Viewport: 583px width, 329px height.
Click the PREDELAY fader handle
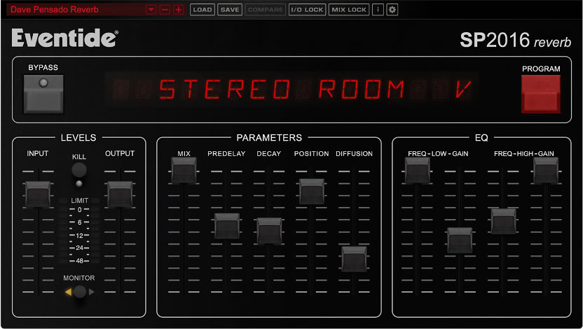[x=227, y=226]
